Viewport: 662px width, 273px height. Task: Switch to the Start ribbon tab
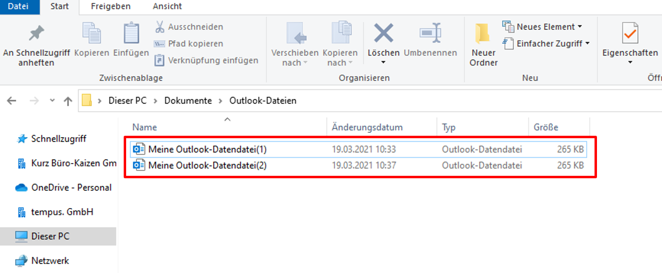(x=60, y=6)
